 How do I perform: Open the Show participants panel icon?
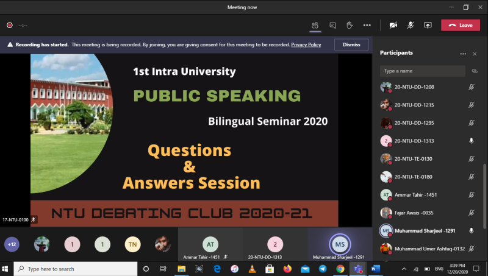click(315, 25)
